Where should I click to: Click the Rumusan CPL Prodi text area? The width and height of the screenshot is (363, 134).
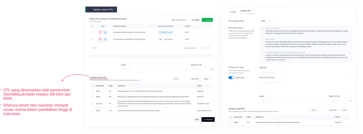point(306,86)
